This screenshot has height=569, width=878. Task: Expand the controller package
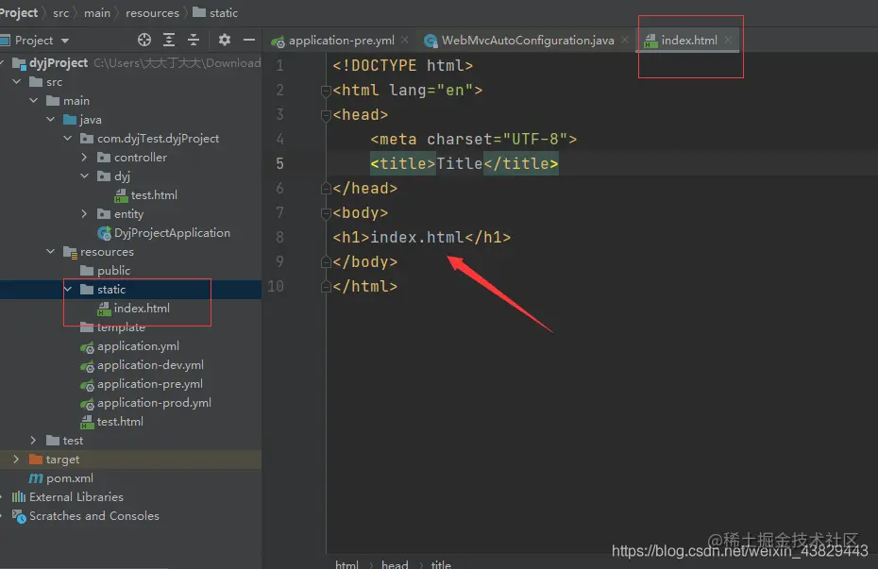84,158
